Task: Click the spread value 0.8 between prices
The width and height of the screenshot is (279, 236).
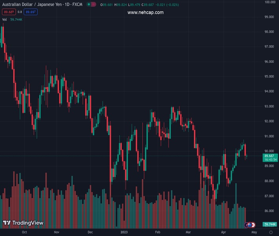Action: pos(20,12)
